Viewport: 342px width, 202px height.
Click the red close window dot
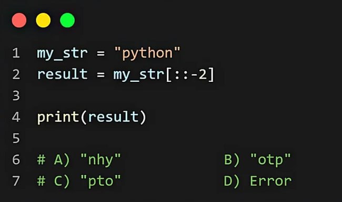[x=19, y=21]
